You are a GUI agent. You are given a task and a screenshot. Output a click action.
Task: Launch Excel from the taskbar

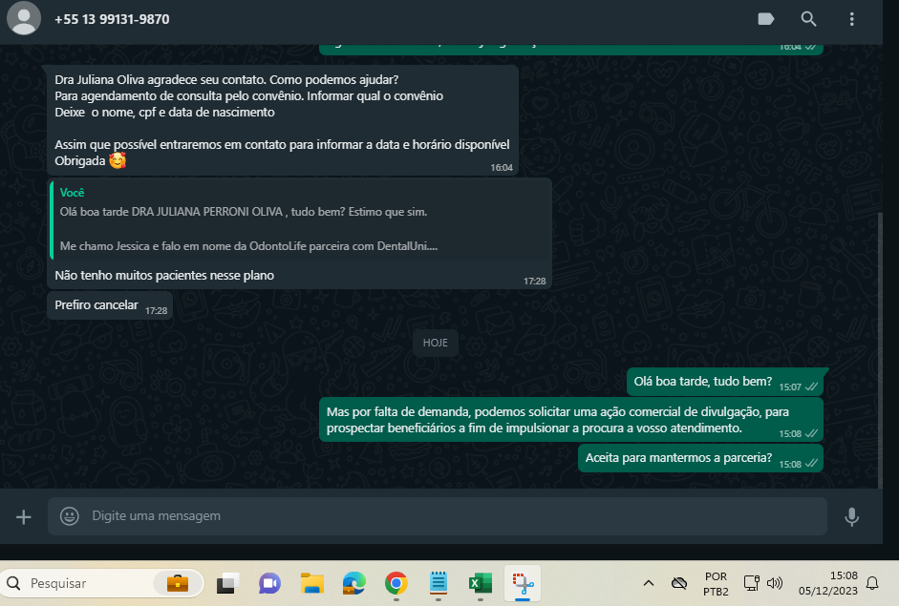coord(480,583)
